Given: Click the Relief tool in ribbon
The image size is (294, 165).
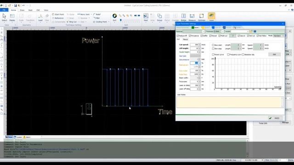Looking at the screenshot, I should pyautogui.click(x=97, y=14).
